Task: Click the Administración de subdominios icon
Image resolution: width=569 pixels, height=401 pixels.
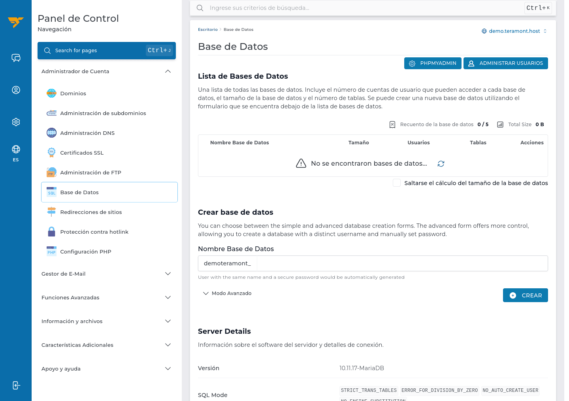Action: (x=52, y=113)
